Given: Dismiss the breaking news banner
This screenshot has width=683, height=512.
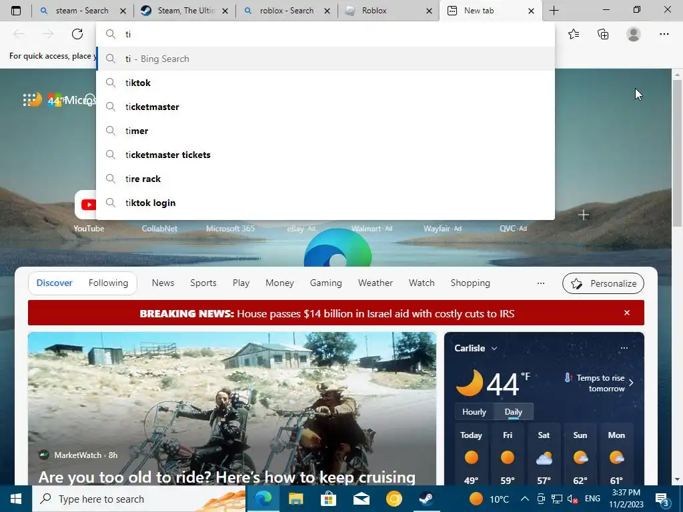Looking at the screenshot, I should [627, 313].
